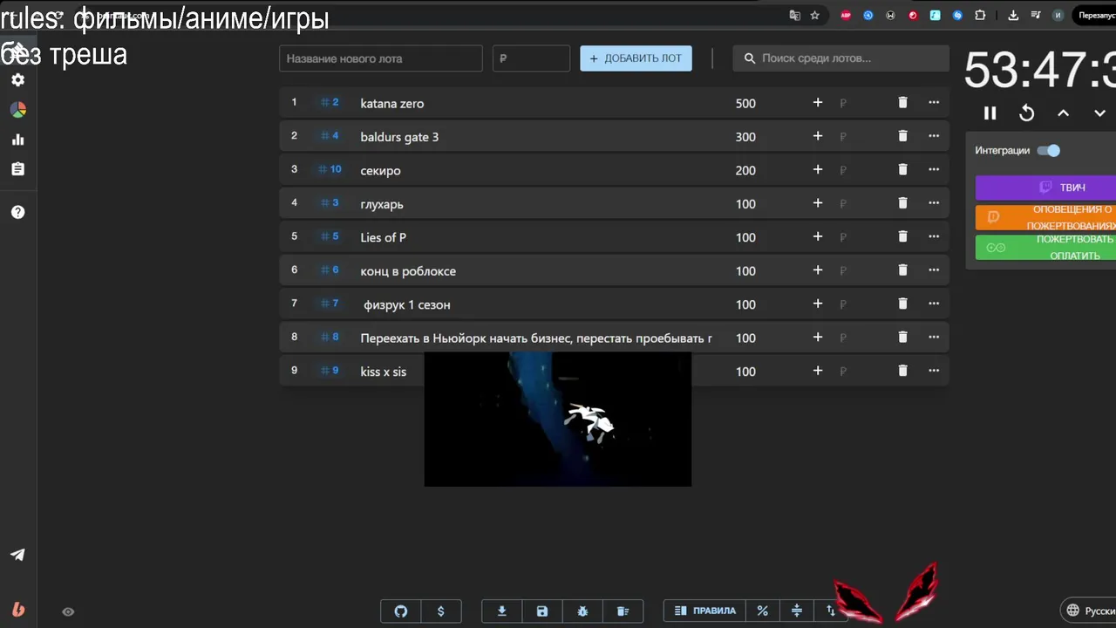The image size is (1116, 628).
Task: Decrease timer with down chevron
Action: pyautogui.click(x=1100, y=113)
